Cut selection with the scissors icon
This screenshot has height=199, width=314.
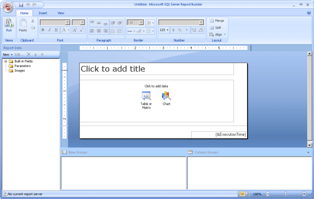pyautogui.click(x=33, y=20)
